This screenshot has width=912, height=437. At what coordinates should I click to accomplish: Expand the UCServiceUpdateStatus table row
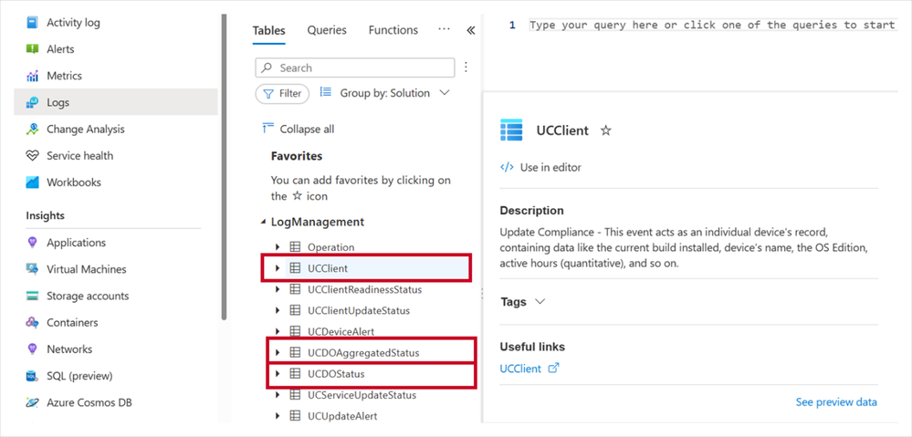pos(278,395)
